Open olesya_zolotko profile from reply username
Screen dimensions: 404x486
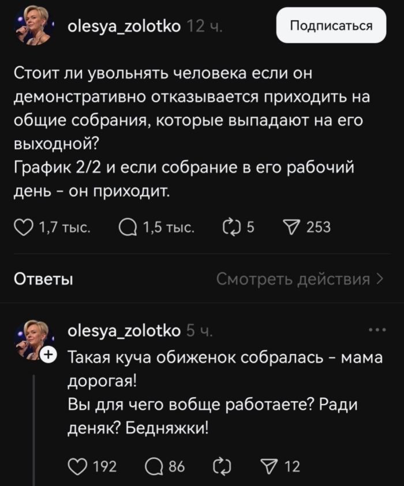[124, 331]
